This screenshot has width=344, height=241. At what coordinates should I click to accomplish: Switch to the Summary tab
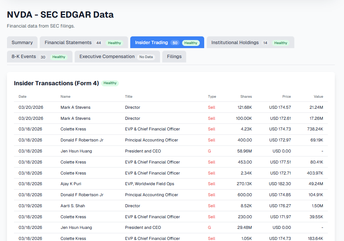22,42
